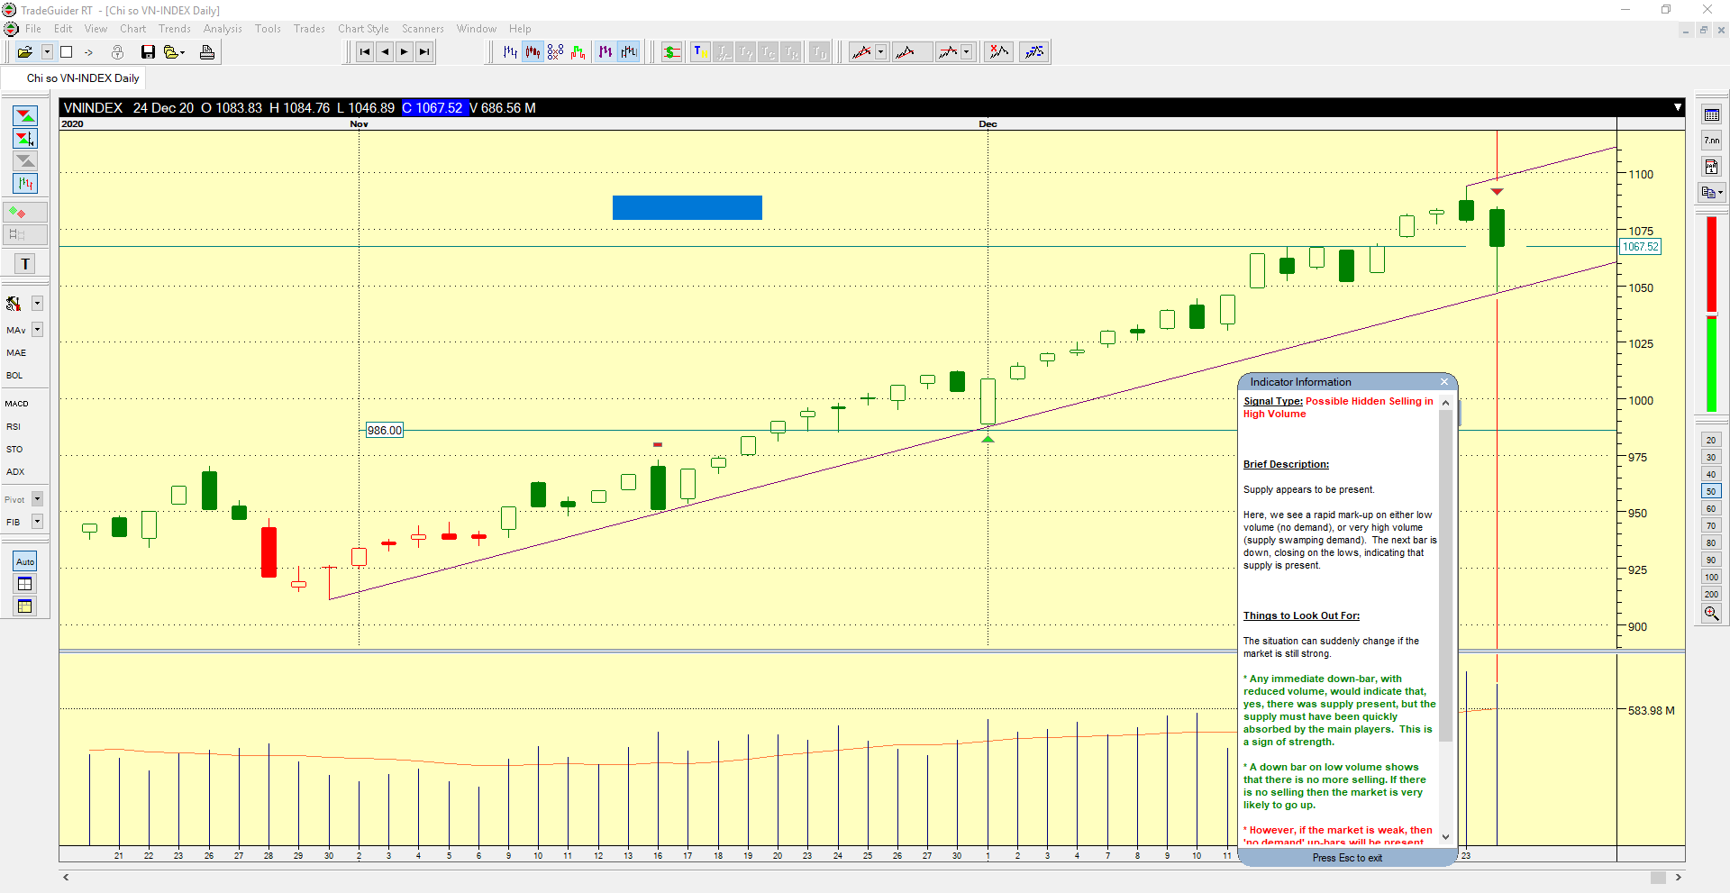The image size is (1730, 893).
Task: Click the magnifier zoom icon on right panel
Action: [x=1711, y=614]
